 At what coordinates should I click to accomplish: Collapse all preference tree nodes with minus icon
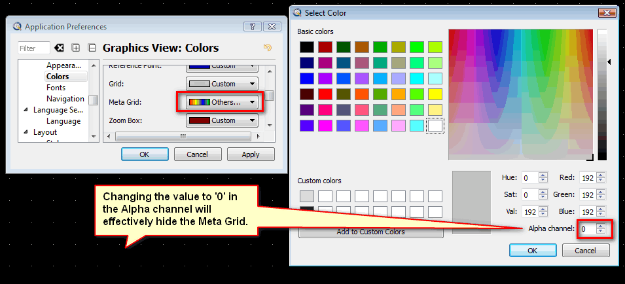92,48
